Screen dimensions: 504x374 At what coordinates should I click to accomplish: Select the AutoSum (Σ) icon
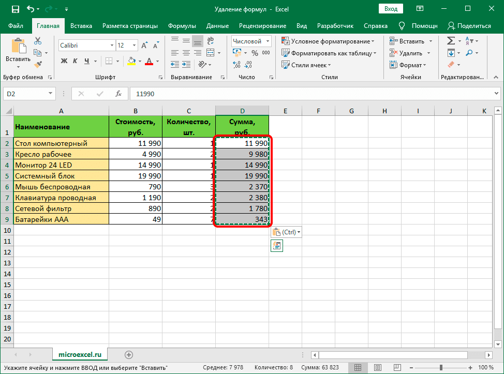(450, 40)
